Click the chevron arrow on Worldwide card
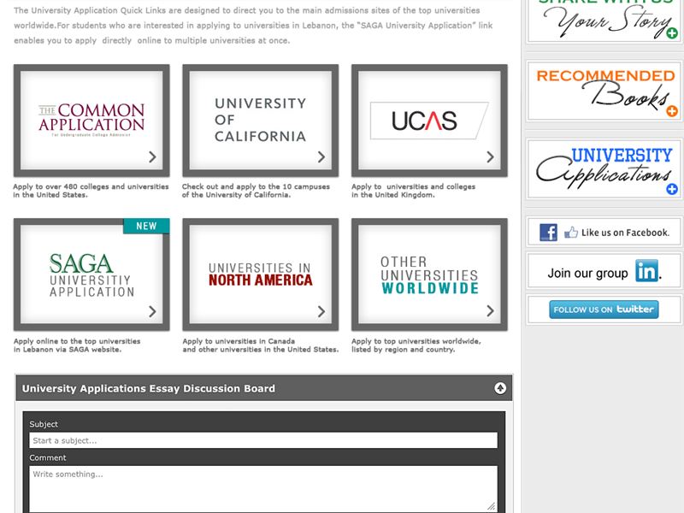The height and width of the screenshot is (513, 684). pos(490,311)
